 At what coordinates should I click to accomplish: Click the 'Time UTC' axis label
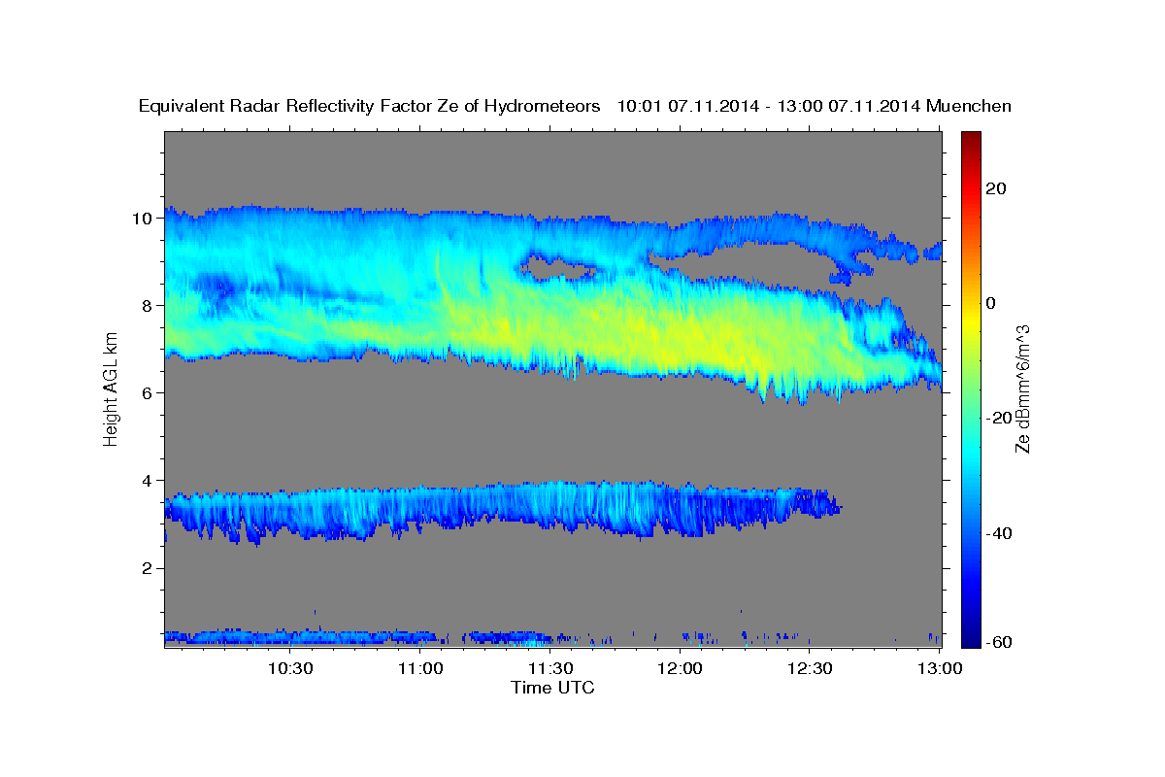tap(552, 688)
